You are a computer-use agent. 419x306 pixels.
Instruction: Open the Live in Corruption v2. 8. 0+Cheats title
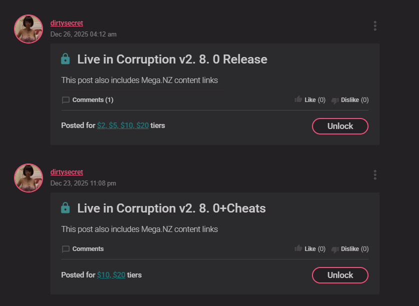tap(171, 208)
